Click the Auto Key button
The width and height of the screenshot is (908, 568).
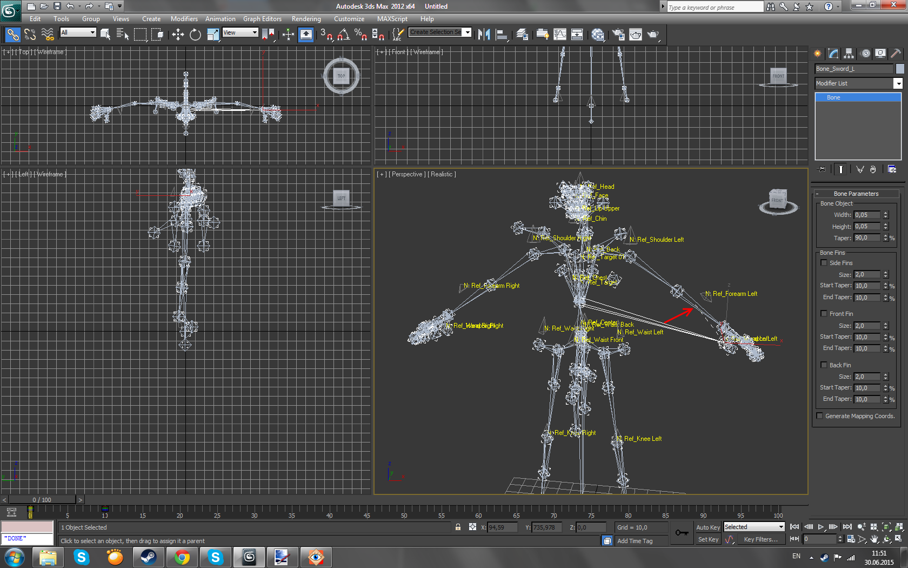(707, 527)
